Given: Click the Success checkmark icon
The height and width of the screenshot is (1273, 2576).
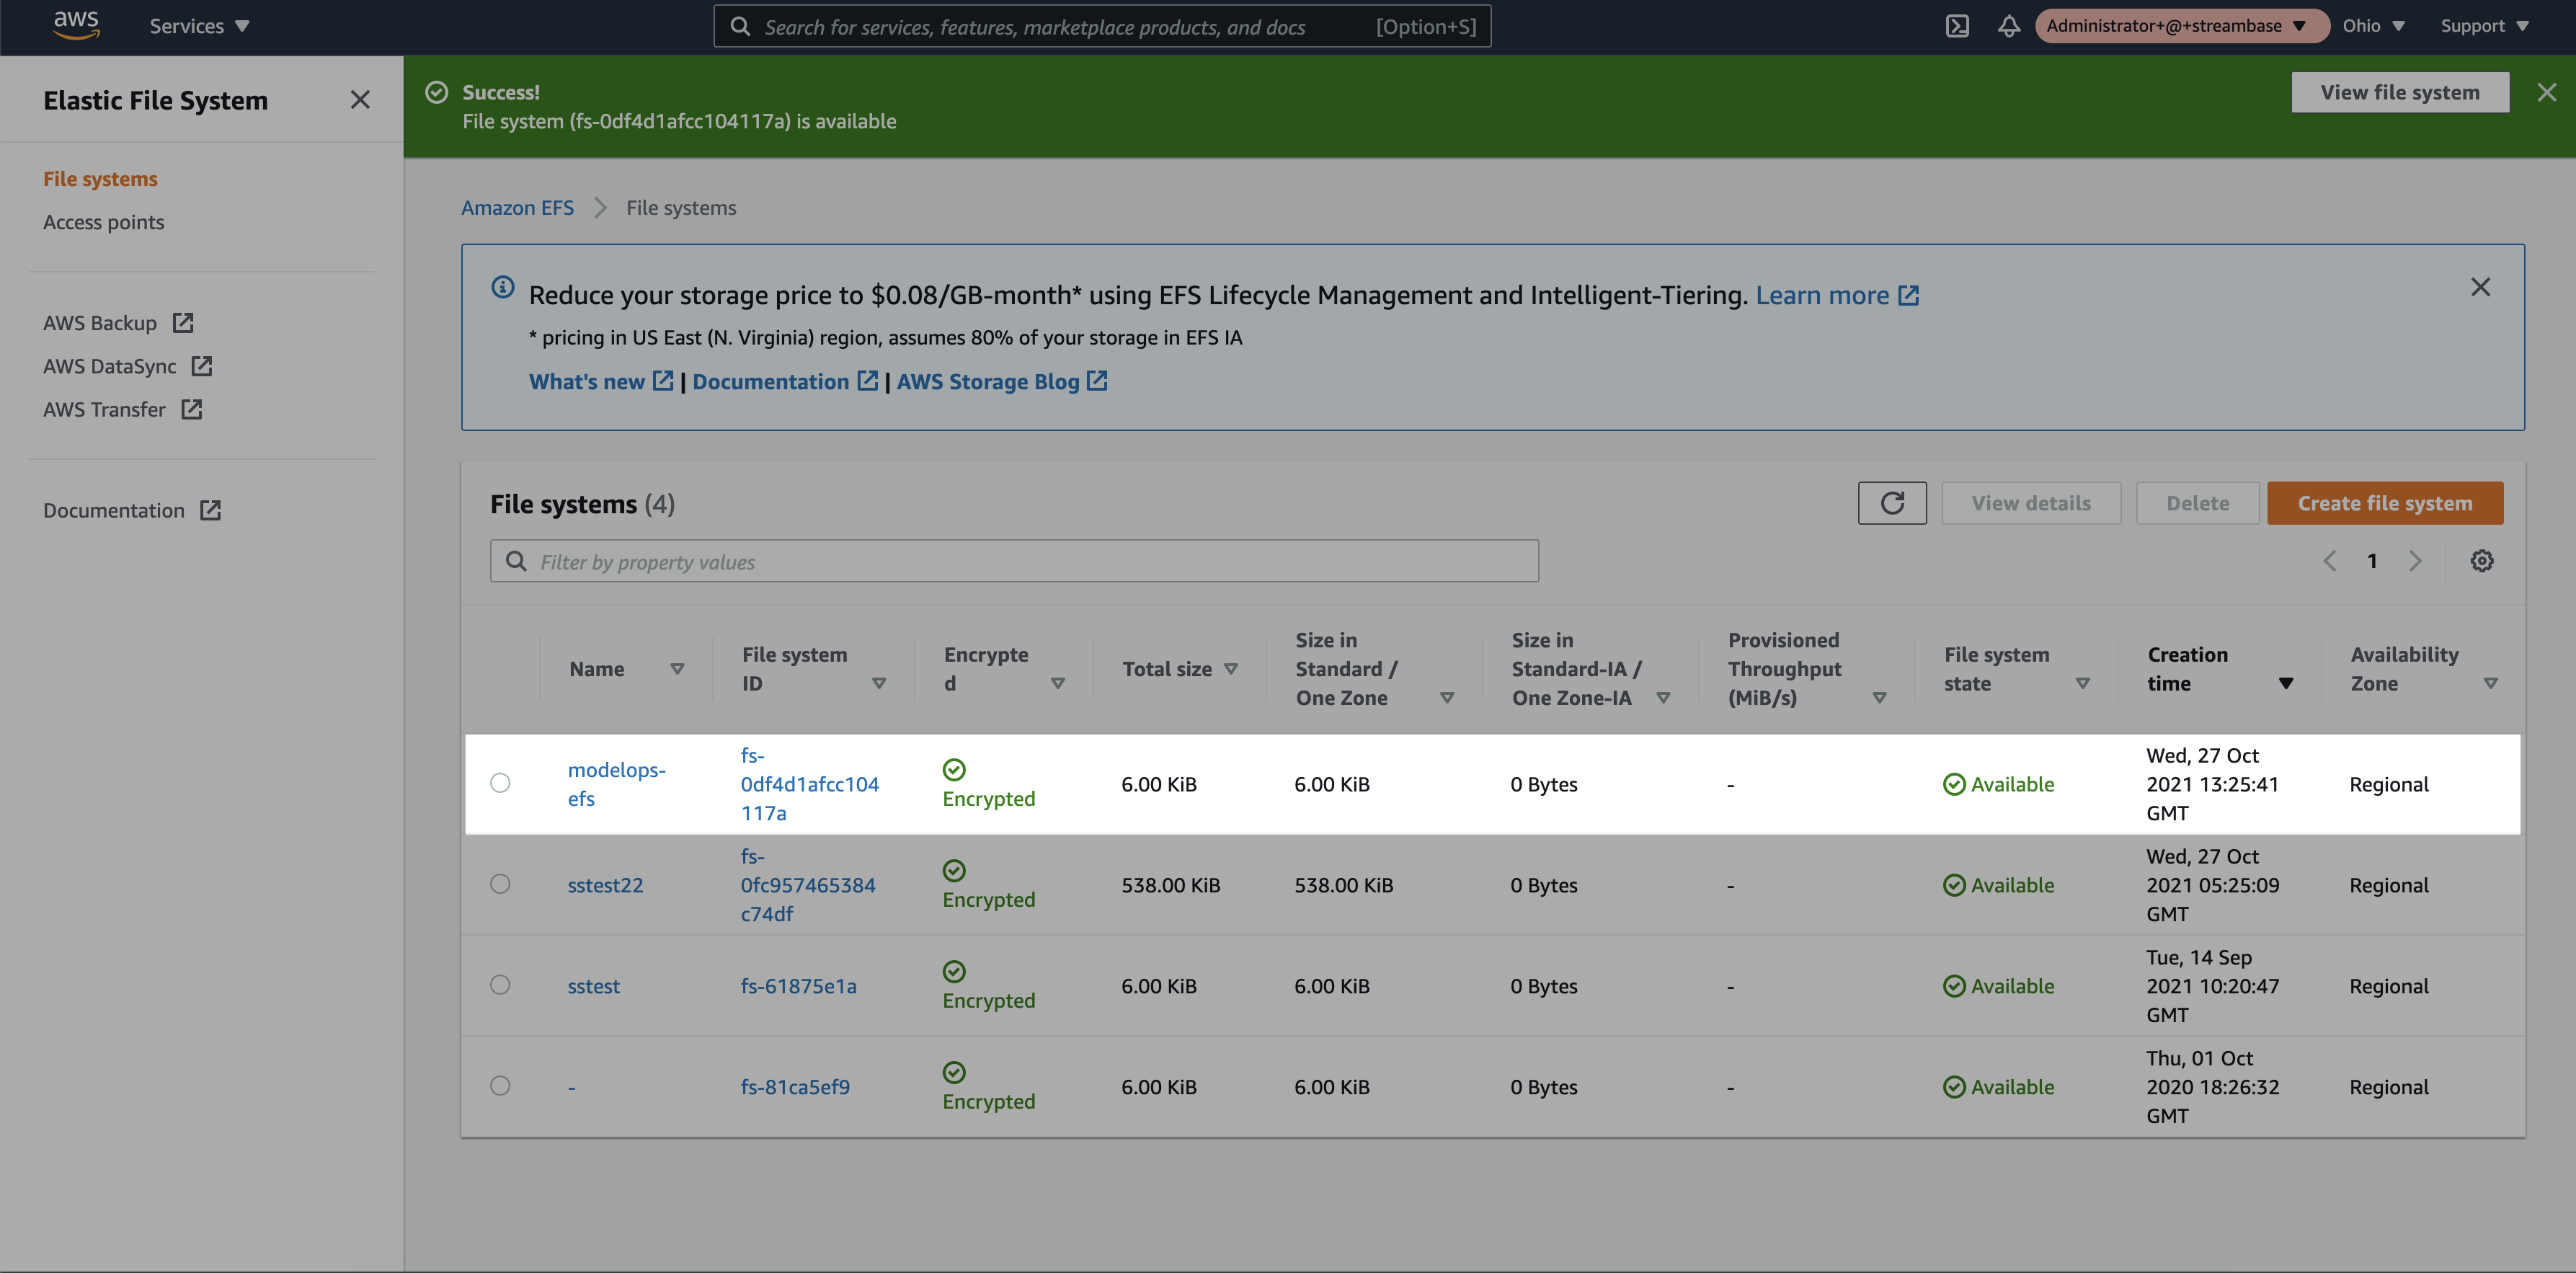Looking at the screenshot, I should (437, 92).
